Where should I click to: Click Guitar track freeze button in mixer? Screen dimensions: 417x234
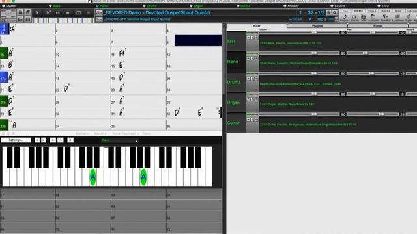256,120
